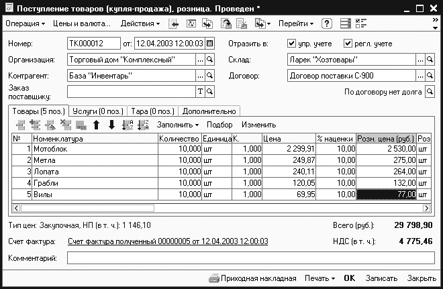Click the scroll right arrow of table
The image size is (443, 289).
(x=426, y=209)
